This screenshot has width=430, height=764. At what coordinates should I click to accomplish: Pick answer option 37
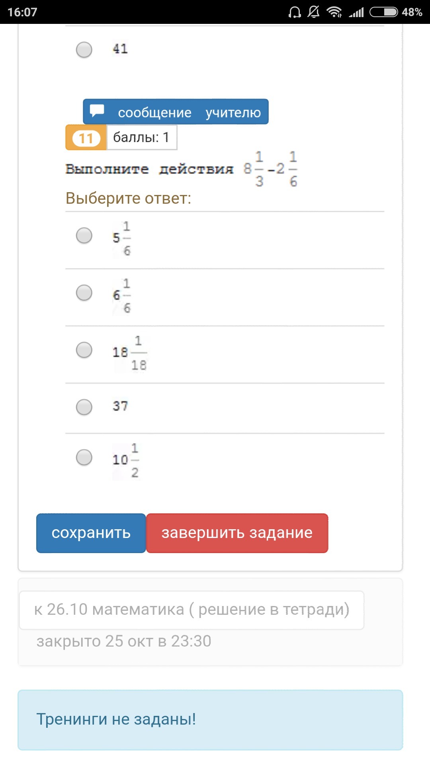(84, 407)
